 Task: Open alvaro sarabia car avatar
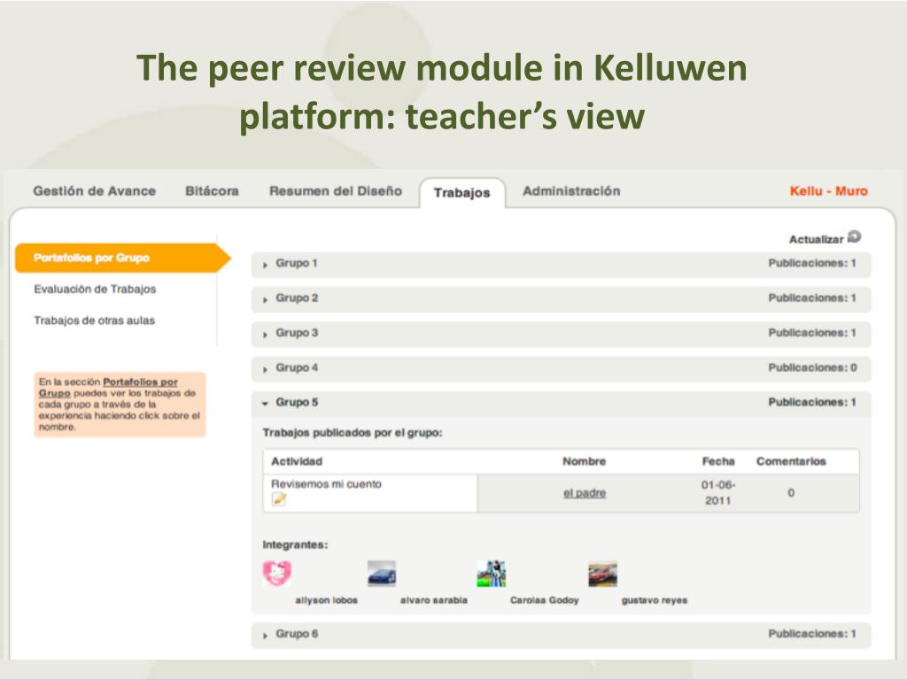point(382,573)
